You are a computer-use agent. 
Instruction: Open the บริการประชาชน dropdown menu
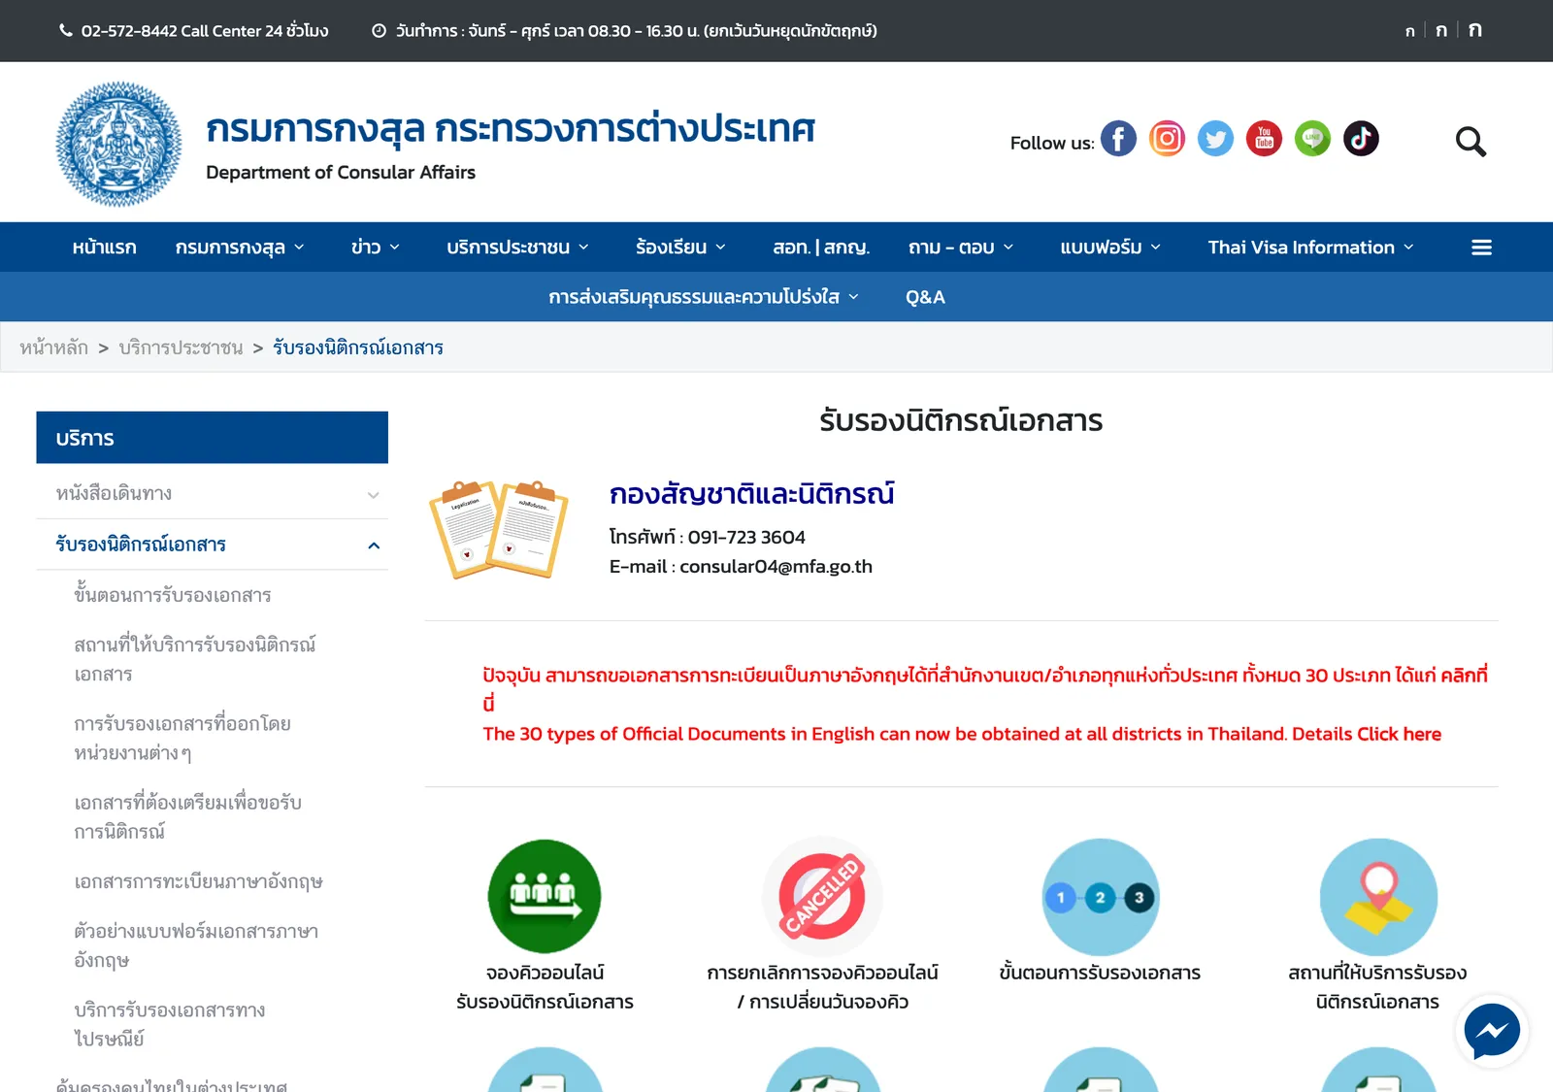517,248
